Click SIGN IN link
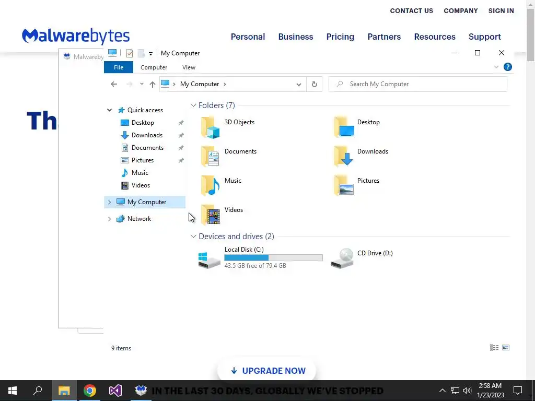The image size is (535, 401). pyautogui.click(x=501, y=11)
